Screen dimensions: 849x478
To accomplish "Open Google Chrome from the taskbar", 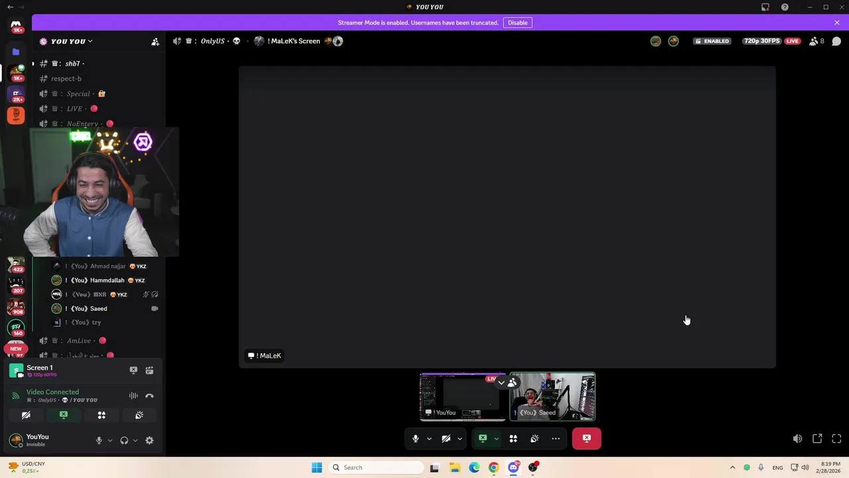I will pyautogui.click(x=493, y=467).
